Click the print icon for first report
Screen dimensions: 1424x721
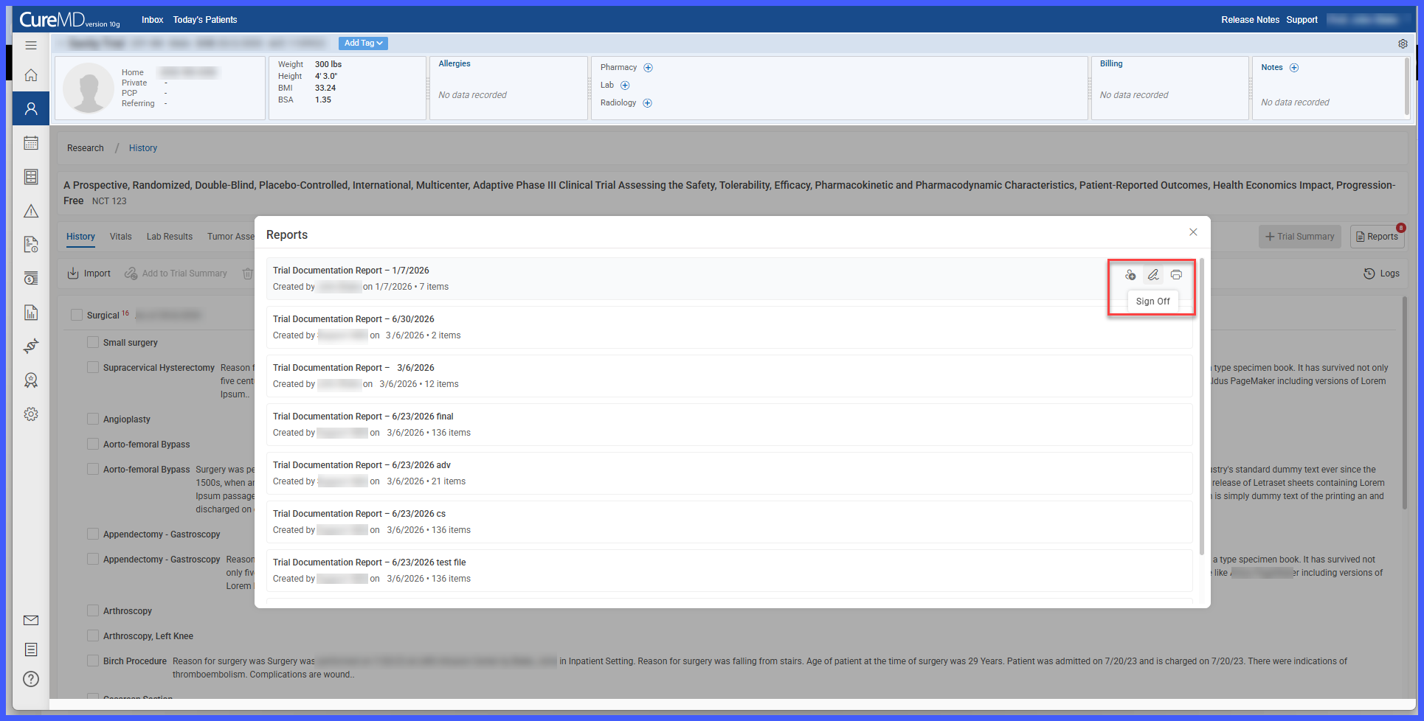pos(1176,275)
